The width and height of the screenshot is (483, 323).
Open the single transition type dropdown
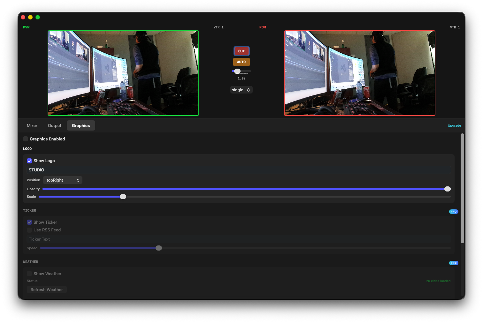(241, 90)
